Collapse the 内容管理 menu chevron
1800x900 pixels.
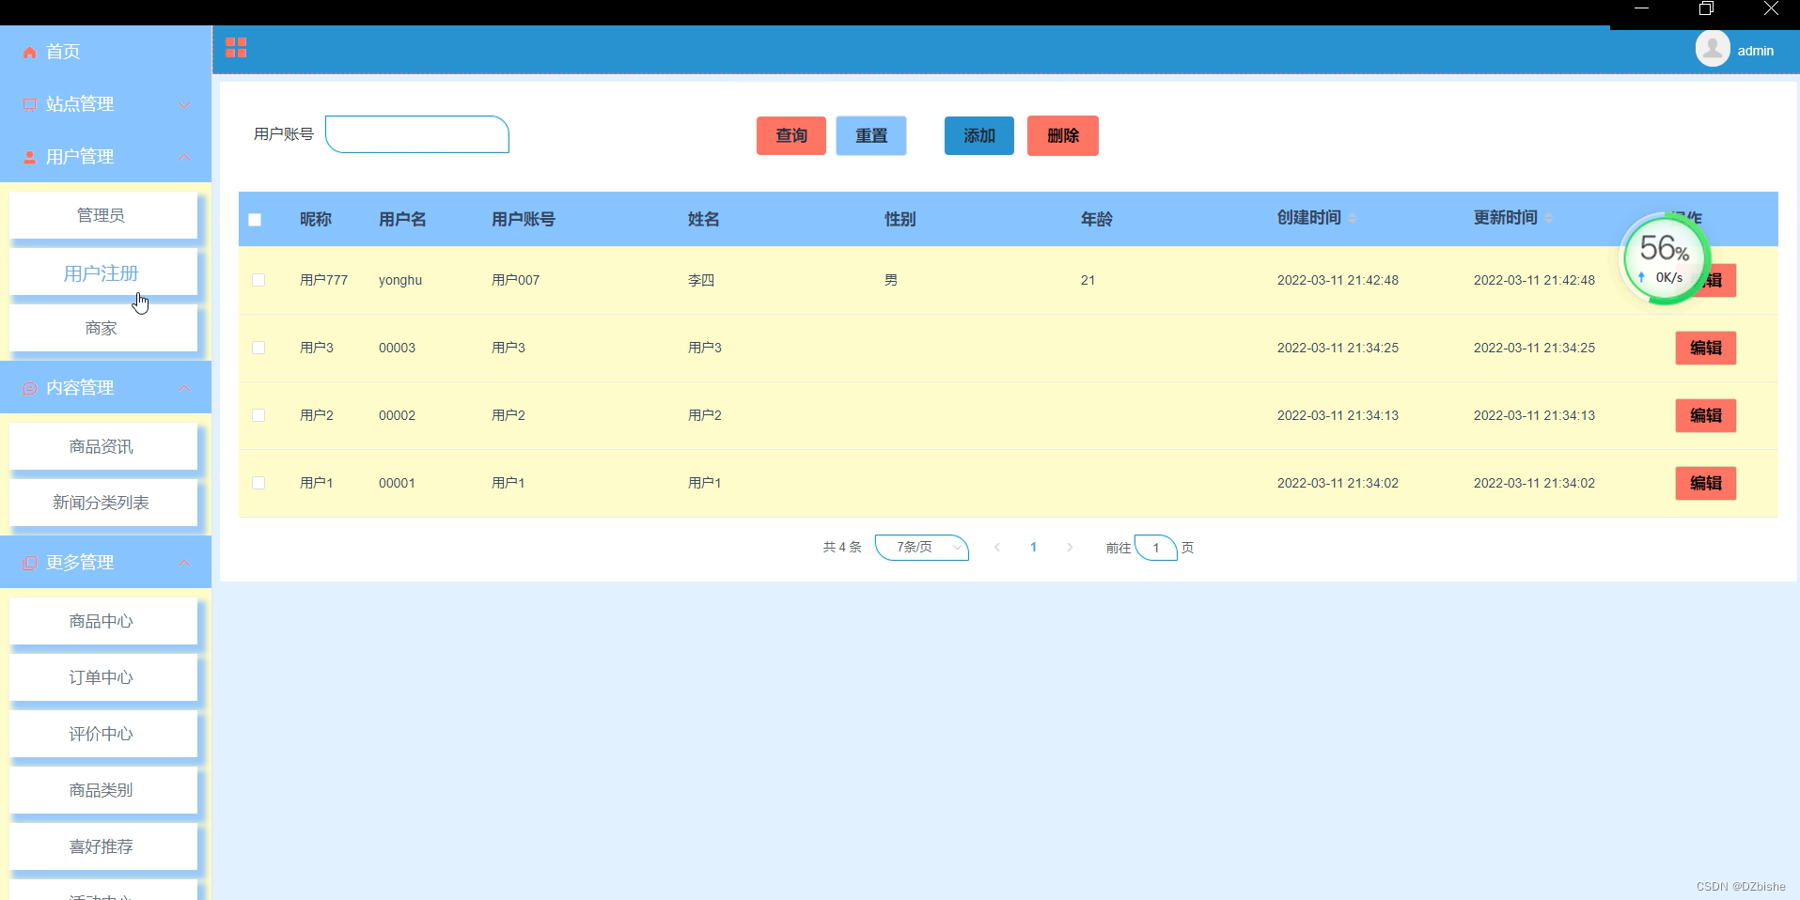click(184, 388)
